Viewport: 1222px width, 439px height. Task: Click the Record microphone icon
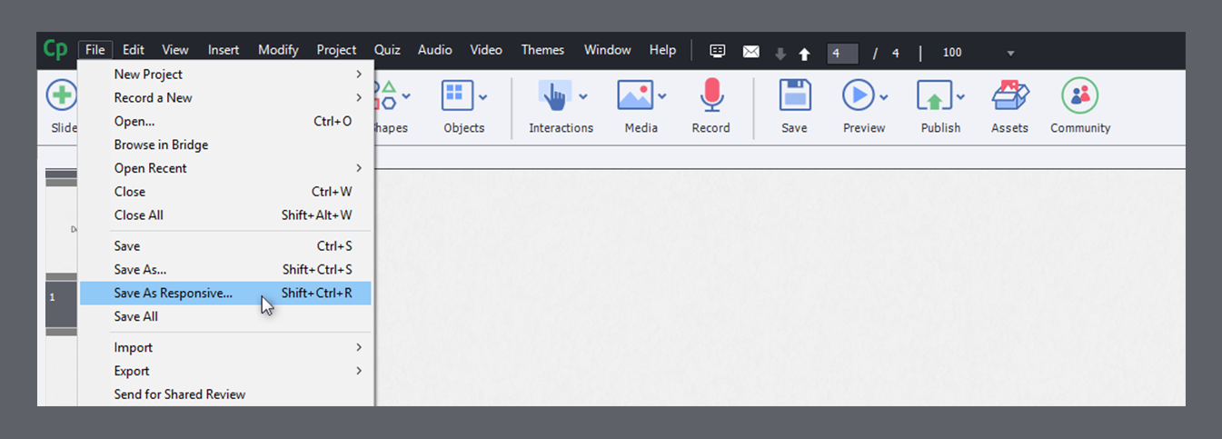pos(710,95)
